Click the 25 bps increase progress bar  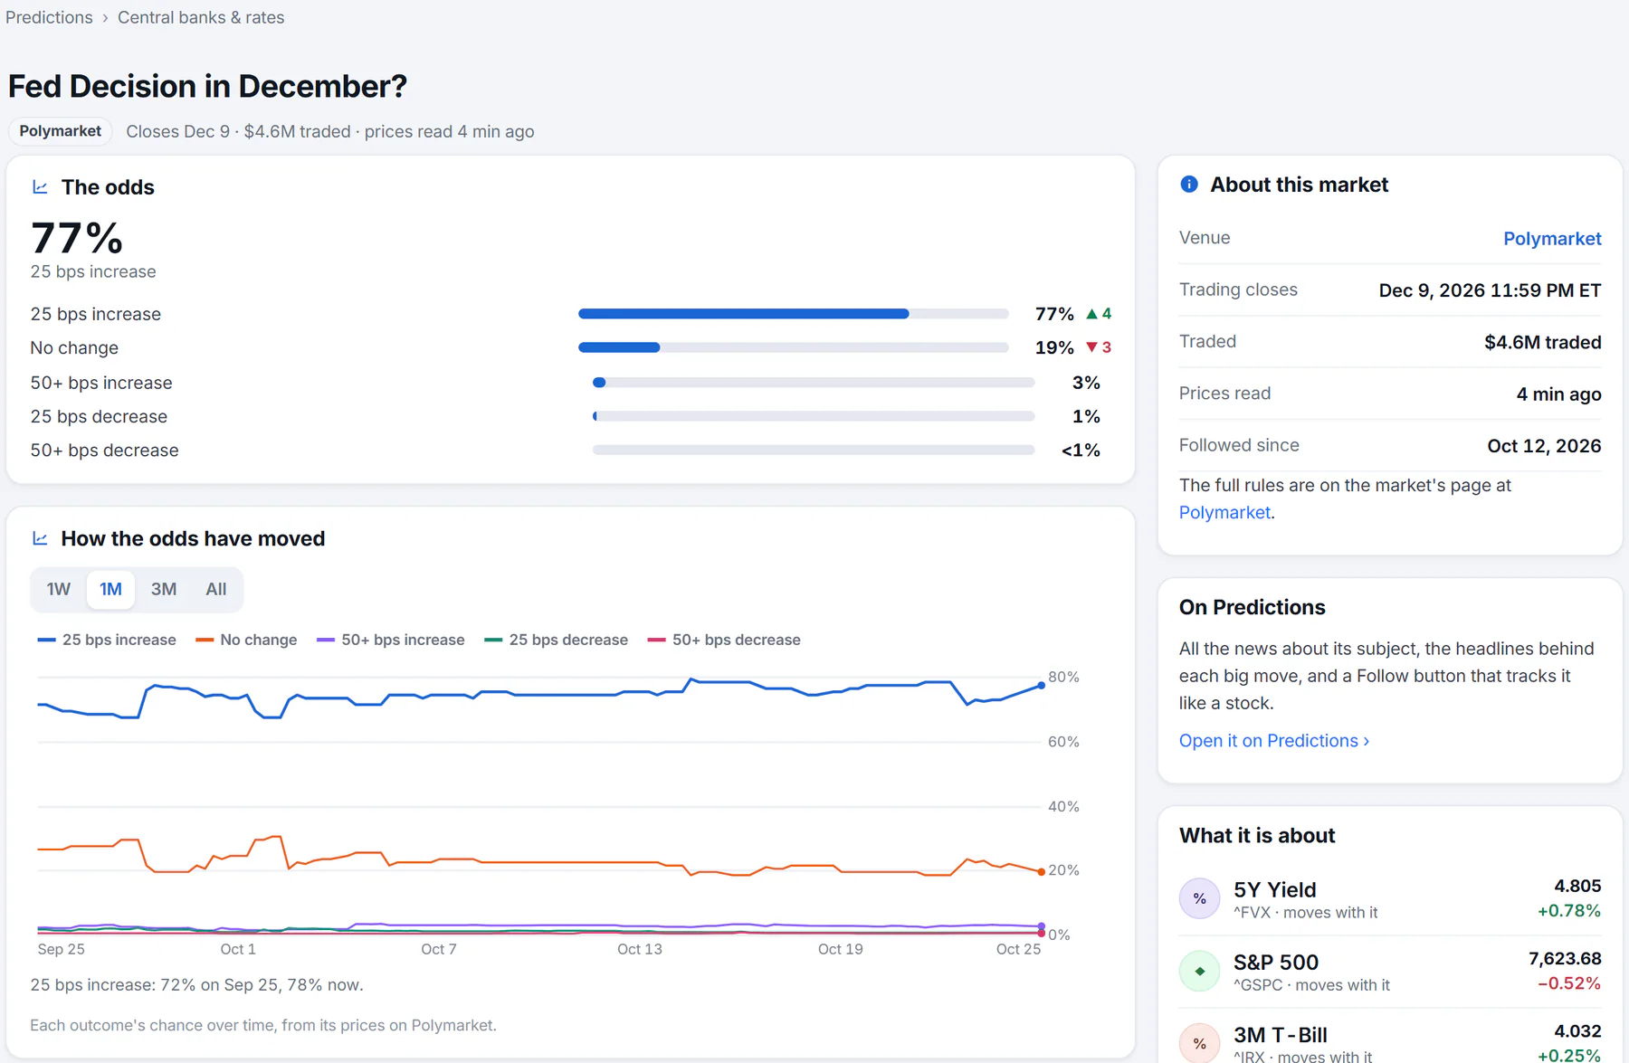[x=794, y=314]
